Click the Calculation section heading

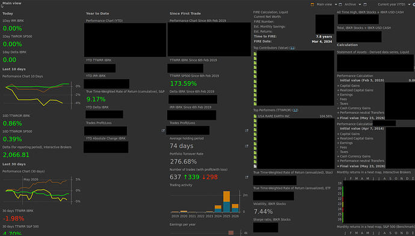pos(347,45)
